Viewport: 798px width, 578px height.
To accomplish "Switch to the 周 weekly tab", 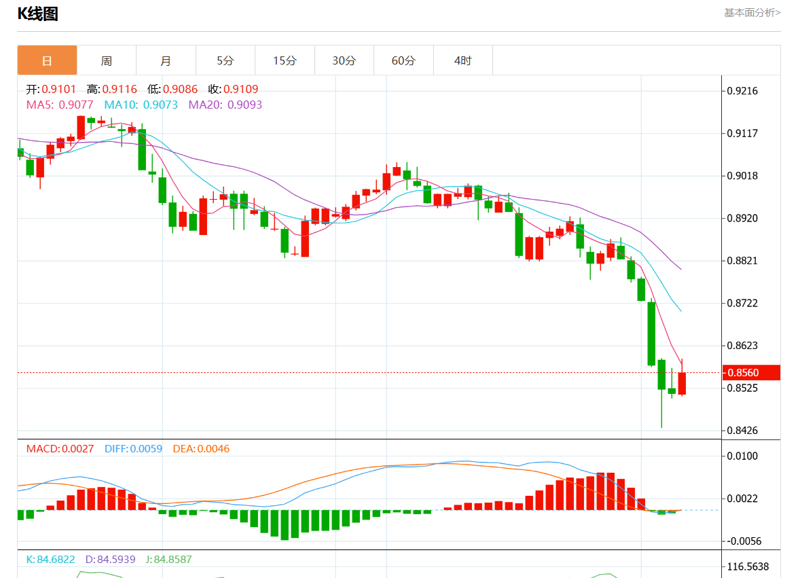I will click(x=107, y=60).
